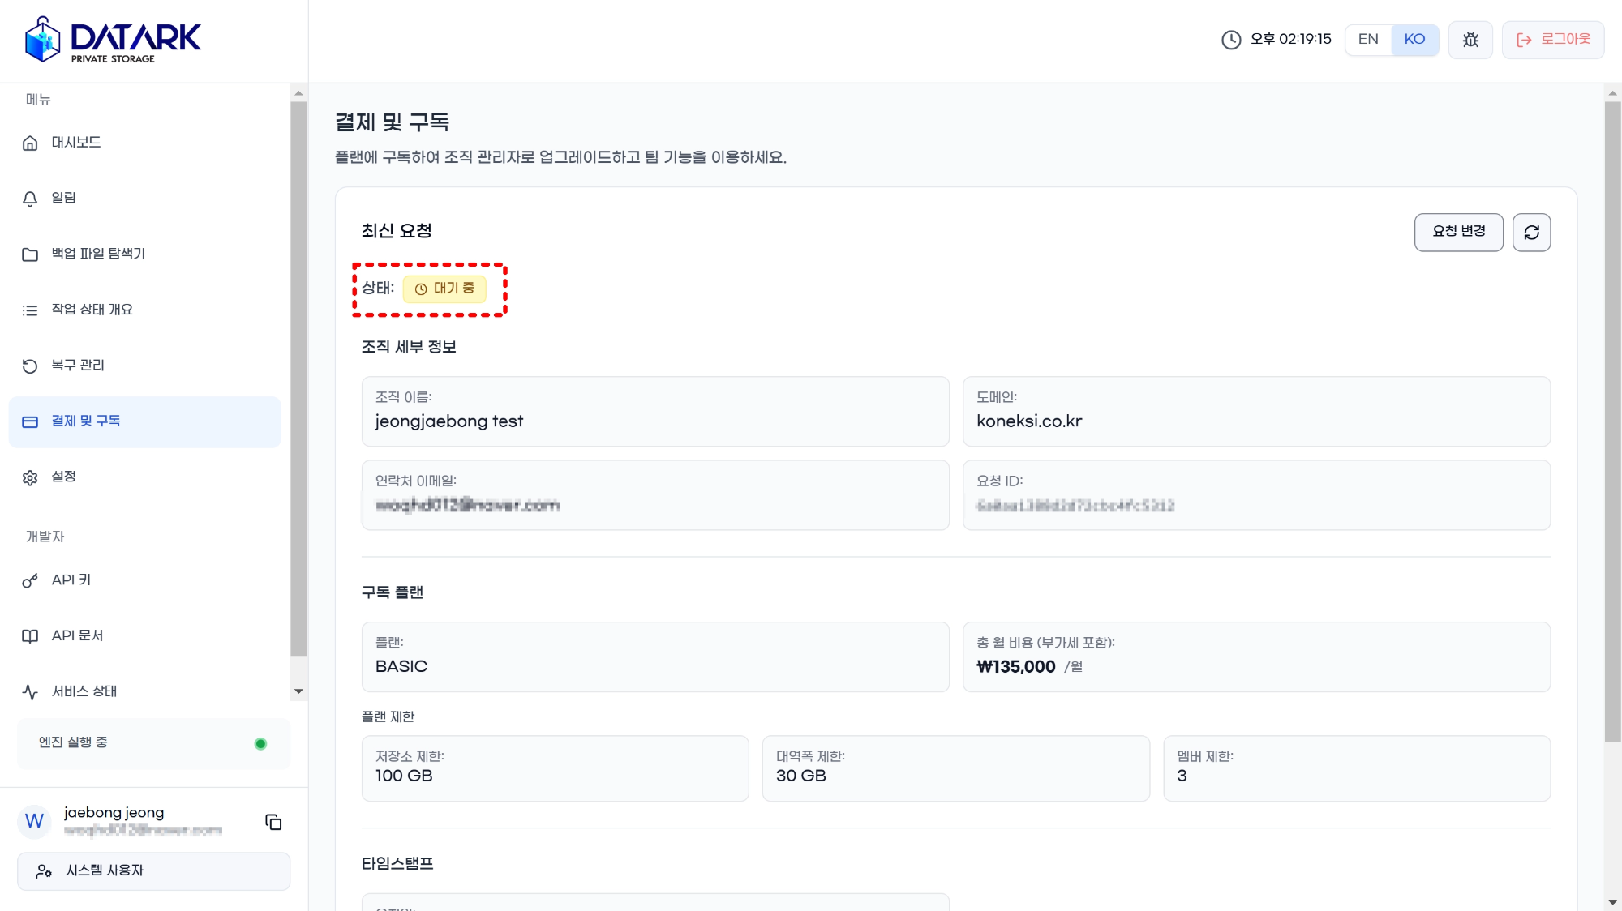Viewport: 1622px width, 911px height.
Task: Click the sidebar scroll up arrow
Action: pyautogui.click(x=298, y=93)
